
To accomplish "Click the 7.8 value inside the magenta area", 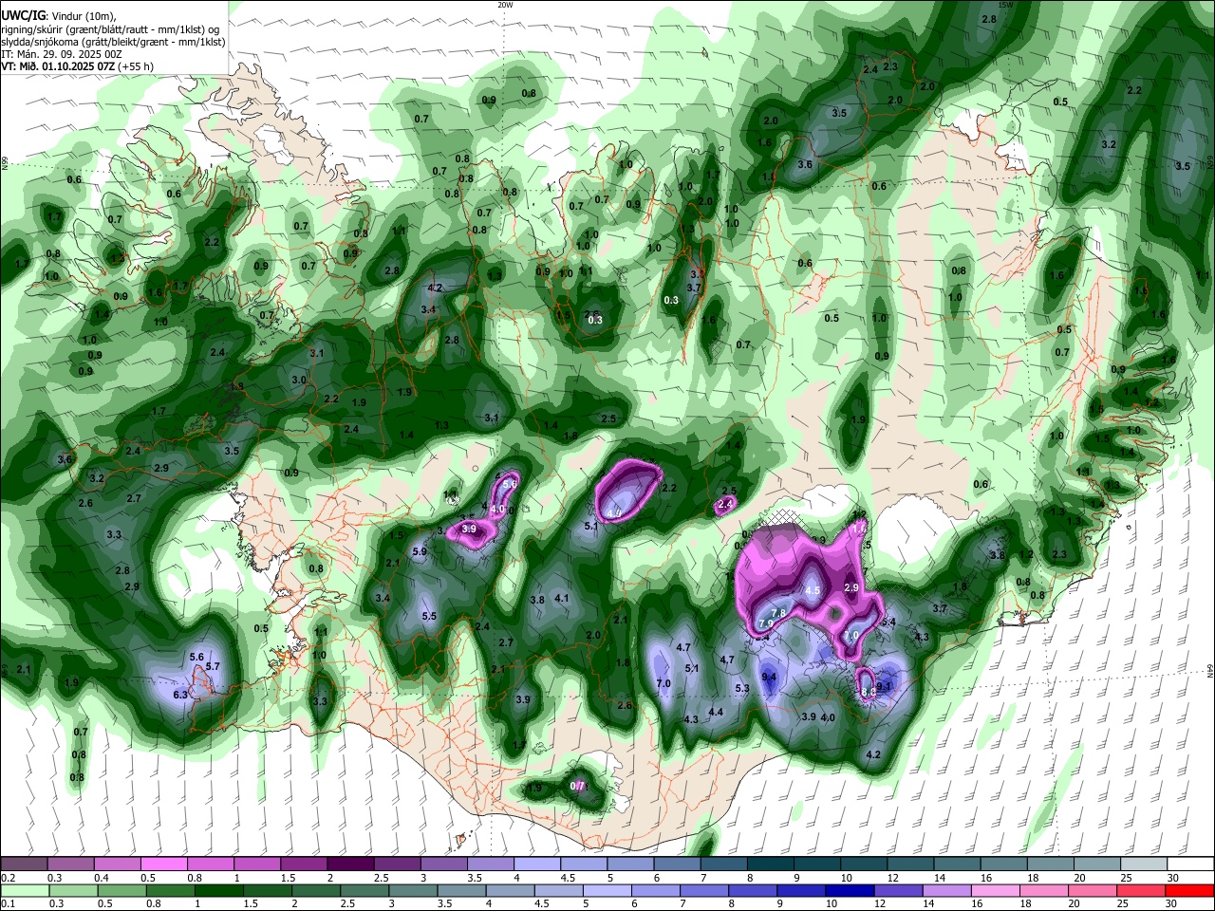I will pyautogui.click(x=777, y=613).
